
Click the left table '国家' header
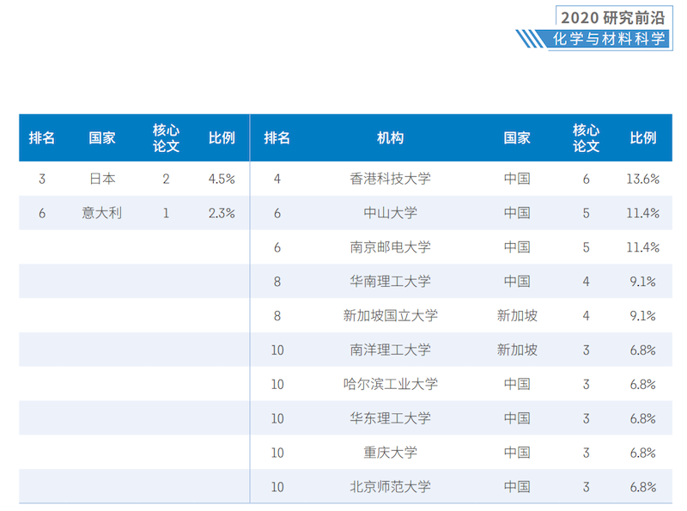(101, 138)
